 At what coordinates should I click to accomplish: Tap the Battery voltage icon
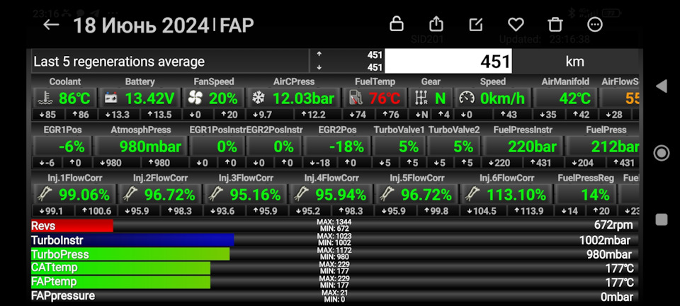click(x=112, y=98)
